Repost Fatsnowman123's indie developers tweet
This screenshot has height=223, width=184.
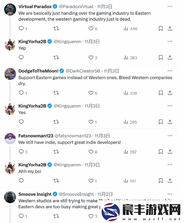tap(56, 152)
